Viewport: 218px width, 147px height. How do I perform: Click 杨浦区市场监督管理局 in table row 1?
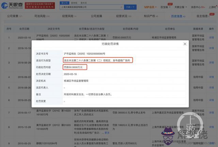[164, 38]
